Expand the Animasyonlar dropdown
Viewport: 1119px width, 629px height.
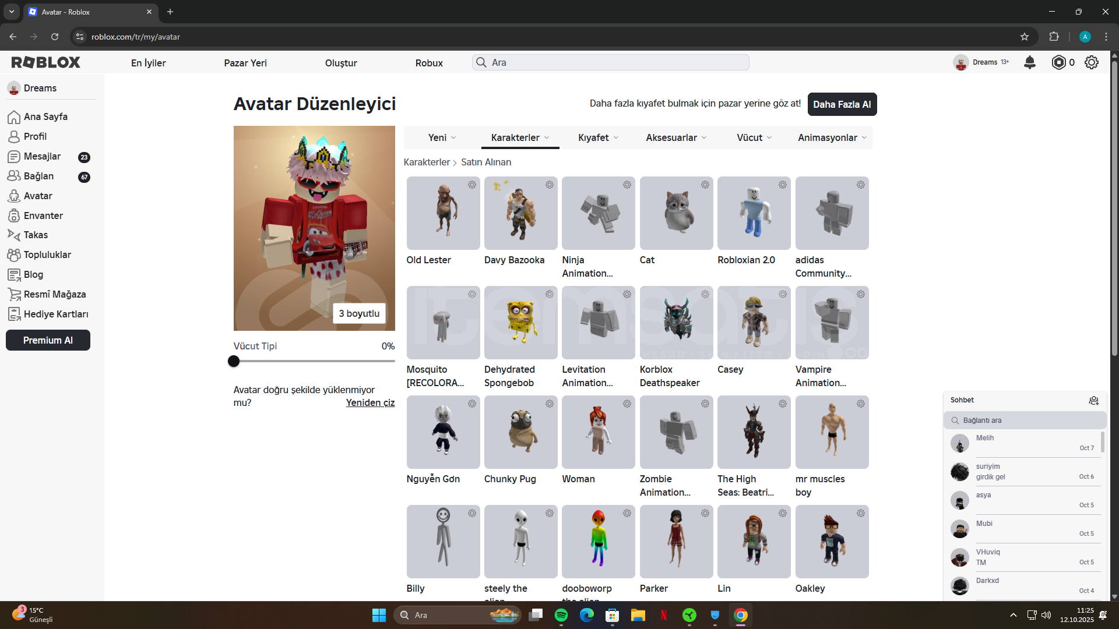point(832,137)
